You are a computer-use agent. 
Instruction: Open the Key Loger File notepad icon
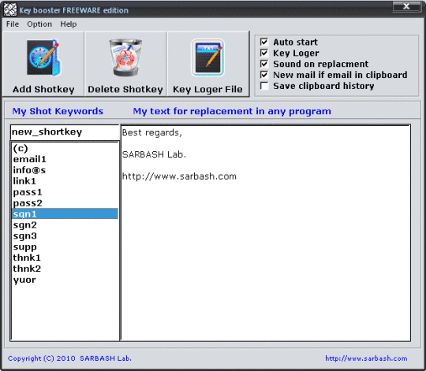(x=207, y=58)
